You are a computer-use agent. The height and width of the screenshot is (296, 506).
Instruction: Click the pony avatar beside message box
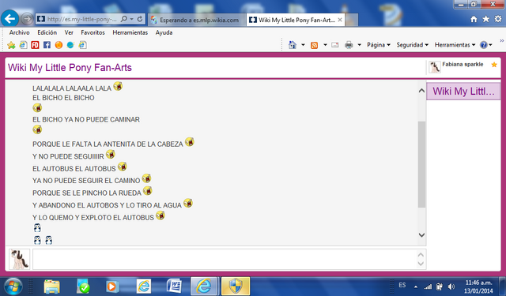pyautogui.click(x=19, y=259)
